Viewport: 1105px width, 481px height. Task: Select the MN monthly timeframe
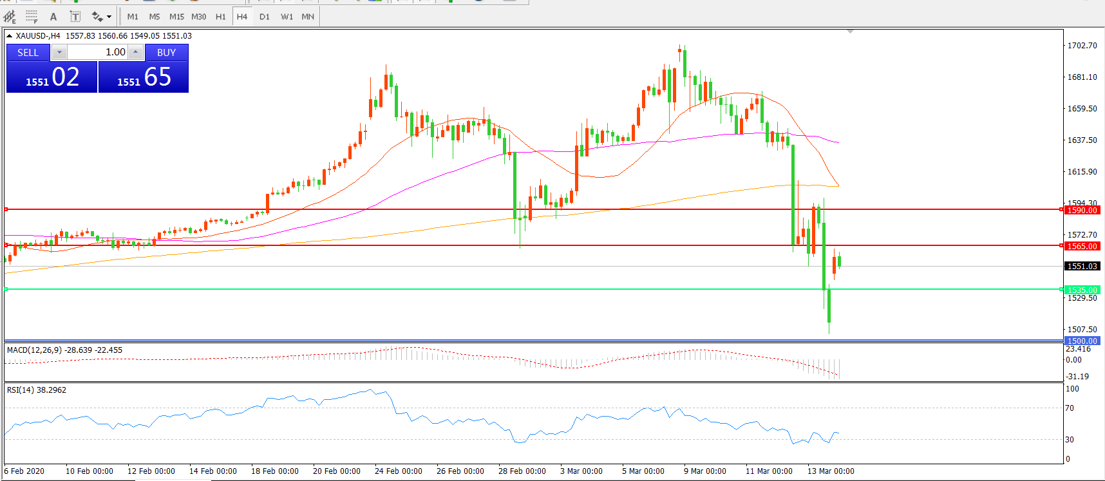point(308,17)
